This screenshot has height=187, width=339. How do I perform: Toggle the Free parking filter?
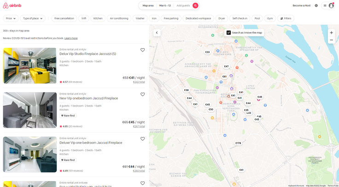click(171, 18)
